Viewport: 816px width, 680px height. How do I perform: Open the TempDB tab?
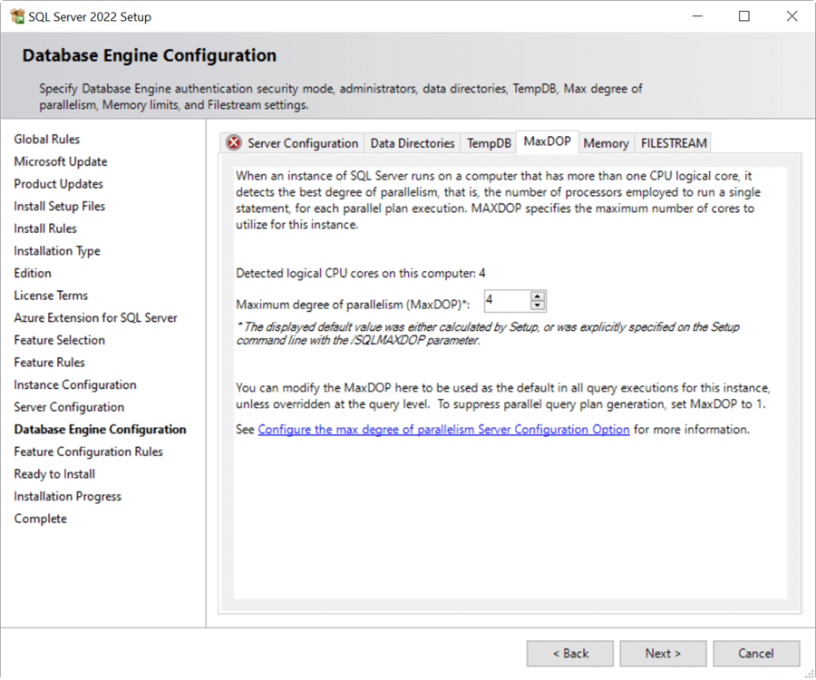[x=489, y=142]
